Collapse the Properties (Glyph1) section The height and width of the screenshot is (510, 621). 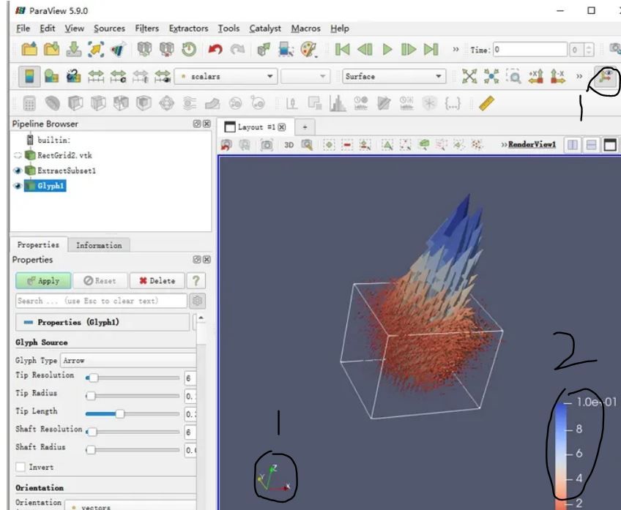[x=28, y=322]
